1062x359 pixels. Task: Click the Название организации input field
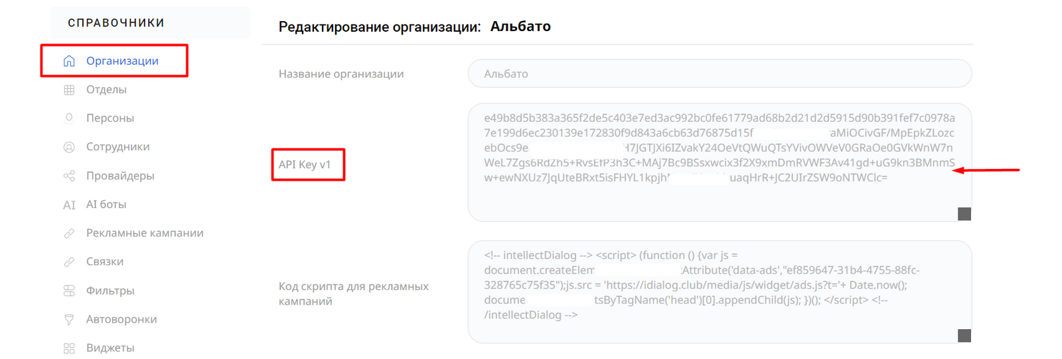click(x=720, y=74)
